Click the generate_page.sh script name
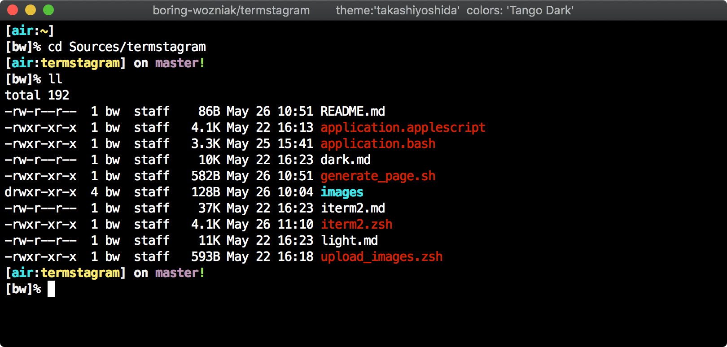This screenshot has width=727, height=347. (378, 176)
